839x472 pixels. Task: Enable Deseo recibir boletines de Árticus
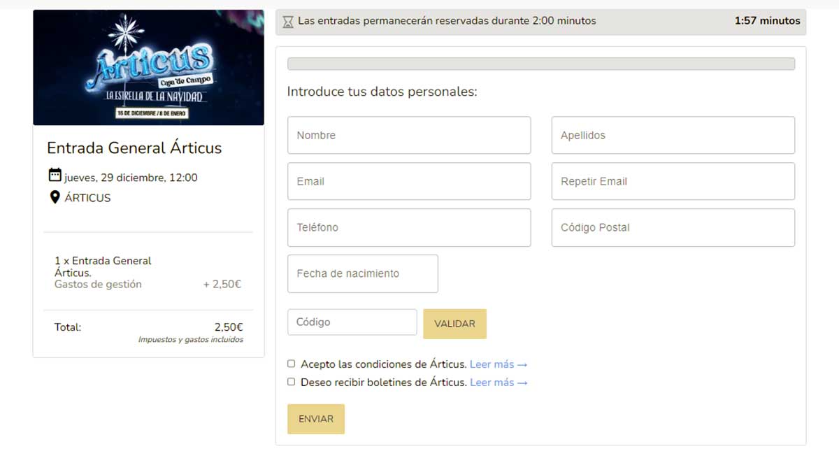pyautogui.click(x=291, y=381)
